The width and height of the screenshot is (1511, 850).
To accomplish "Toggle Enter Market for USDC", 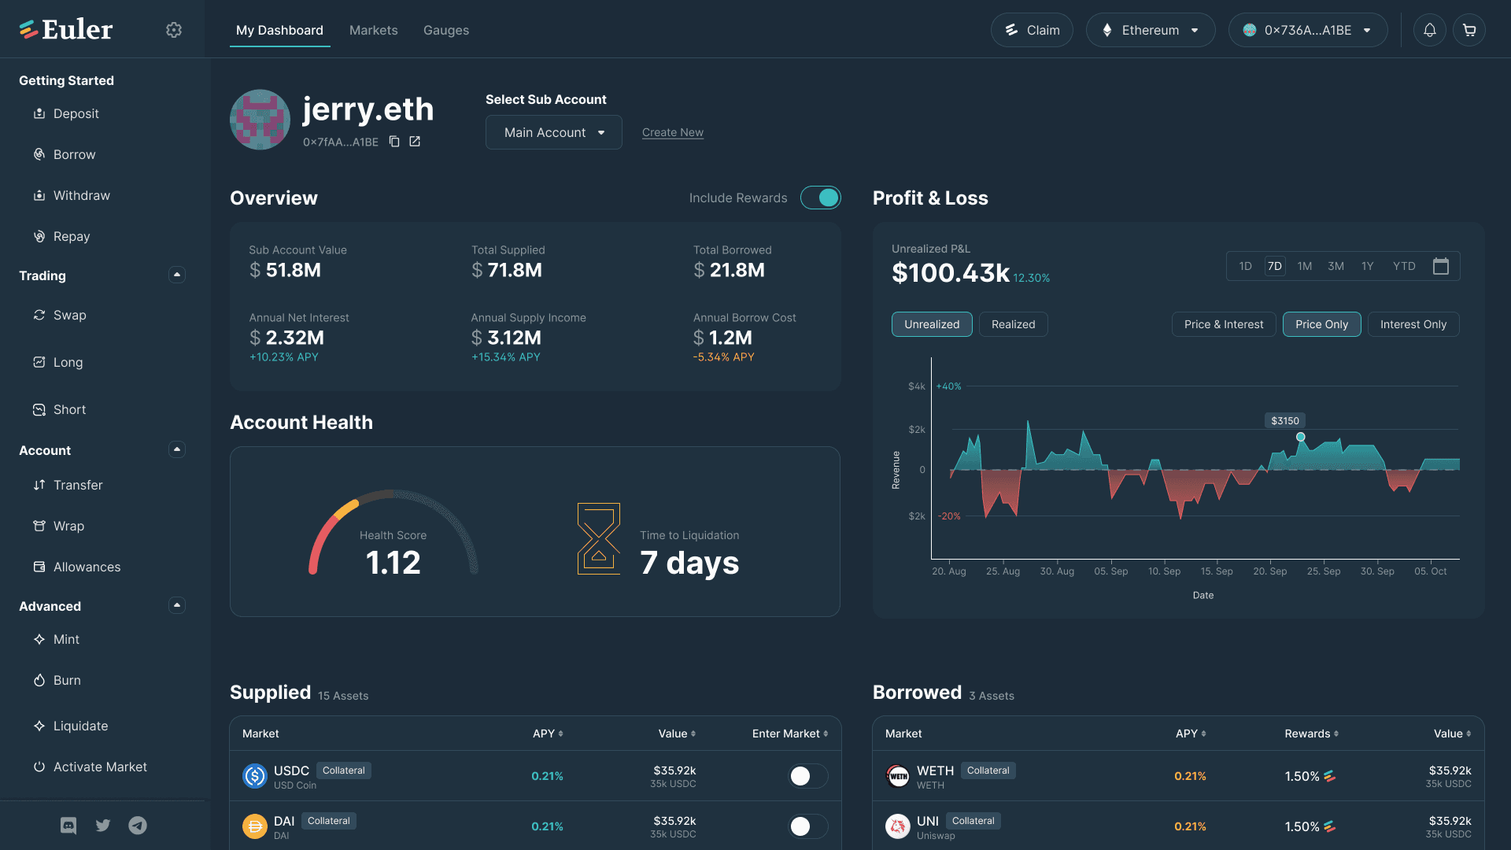I will coord(807,776).
